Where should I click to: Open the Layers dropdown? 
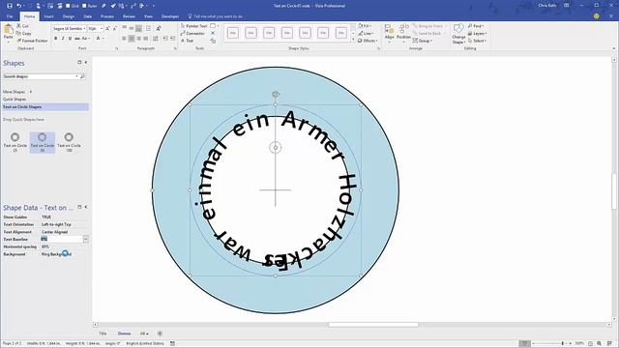pos(477,33)
